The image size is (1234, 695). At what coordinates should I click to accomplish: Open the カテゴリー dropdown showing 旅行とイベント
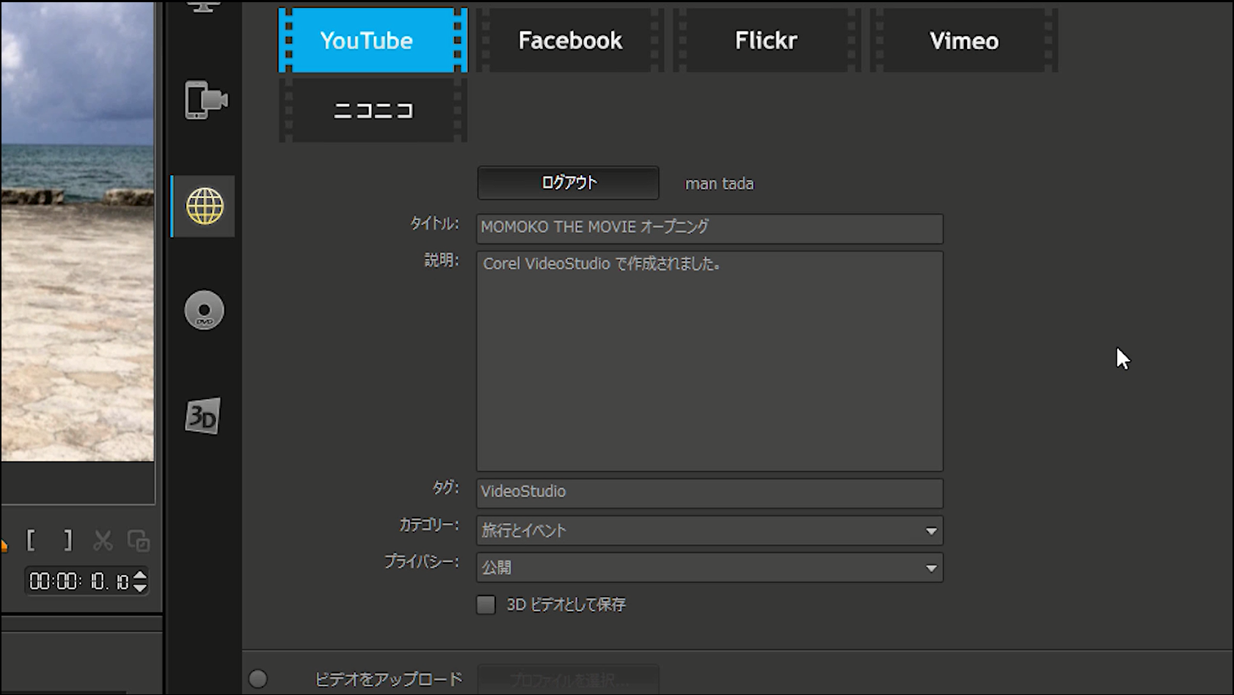930,530
